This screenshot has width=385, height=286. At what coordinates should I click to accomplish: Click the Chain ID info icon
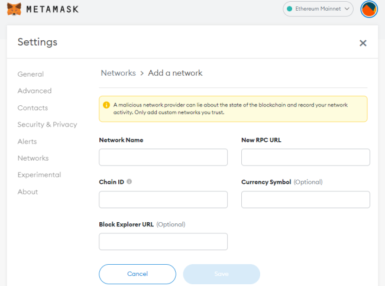click(x=129, y=181)
